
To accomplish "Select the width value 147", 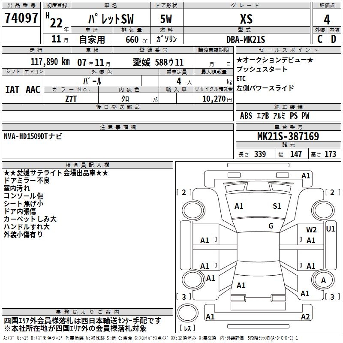I will coord(296,154).
